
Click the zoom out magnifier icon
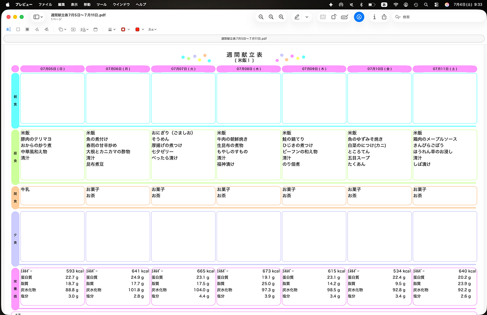coord(261,17)
